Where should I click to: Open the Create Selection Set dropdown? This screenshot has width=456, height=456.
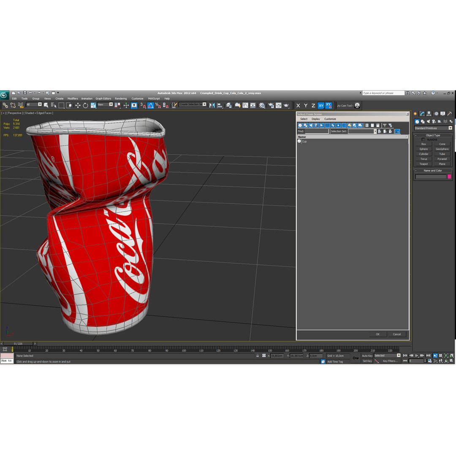[193, 104]
